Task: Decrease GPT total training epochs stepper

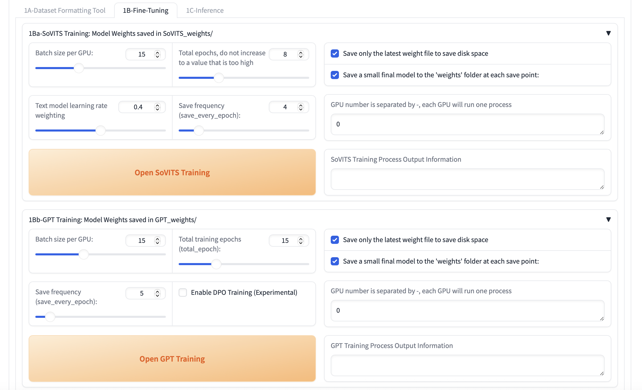Action: coord(301,243)
